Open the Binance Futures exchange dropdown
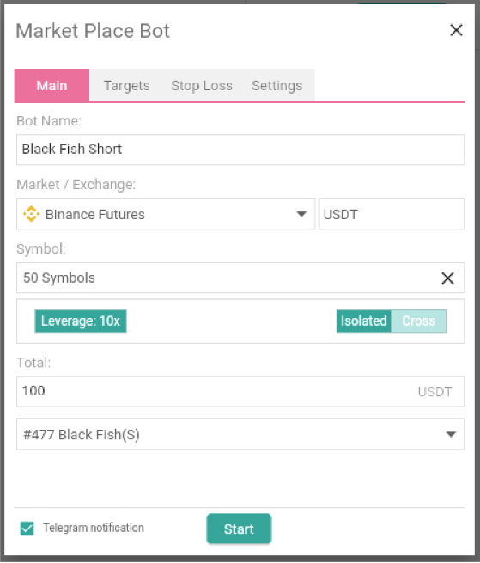The width and height of the screenshot is (480, 563). click(x=166, y=214)
